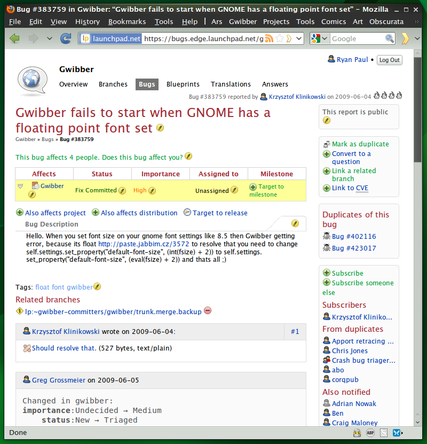Viewport: 427px width, 444px height.
Task: Click into the Google search field
Action: [x=358, y=38]
